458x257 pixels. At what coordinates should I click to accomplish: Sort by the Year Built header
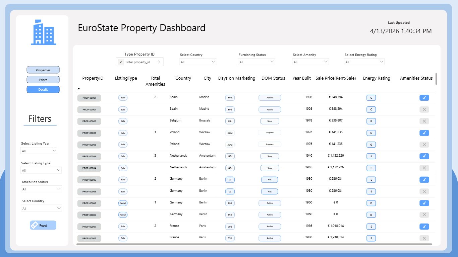(301, 78)
